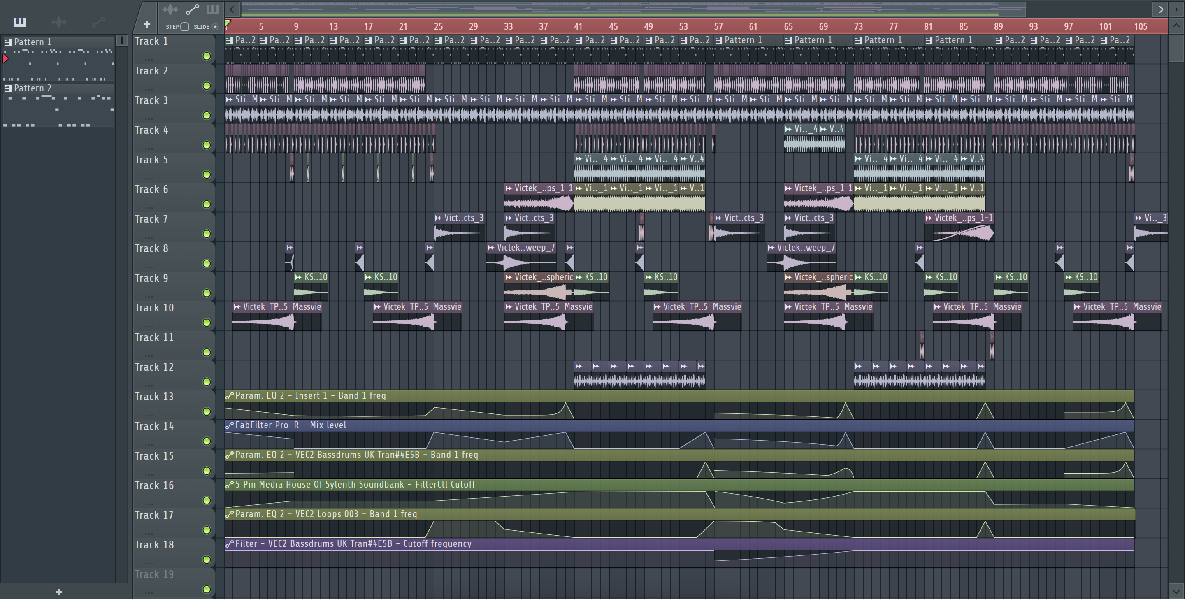This screenshot has height=599, width=1185.
Task: Click the horizontal scrollbar song overview thumb
Action: point(634,9)
